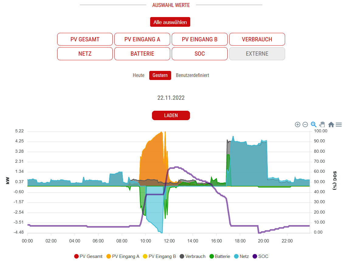Toggle the BATTERIE value button

click(142, 54)
